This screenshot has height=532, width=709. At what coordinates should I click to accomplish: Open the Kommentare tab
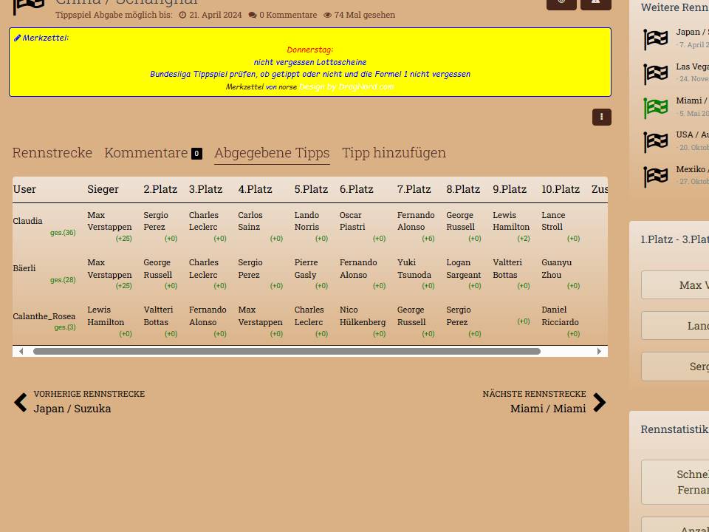[x=146, y=153]
